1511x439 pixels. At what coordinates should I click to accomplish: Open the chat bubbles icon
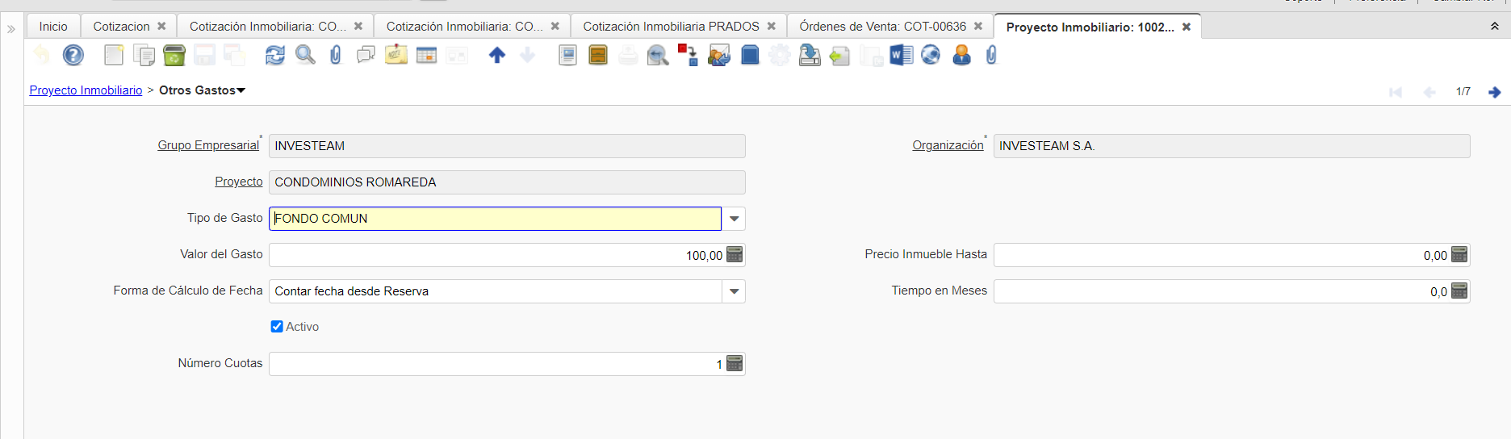click(366, 55)
